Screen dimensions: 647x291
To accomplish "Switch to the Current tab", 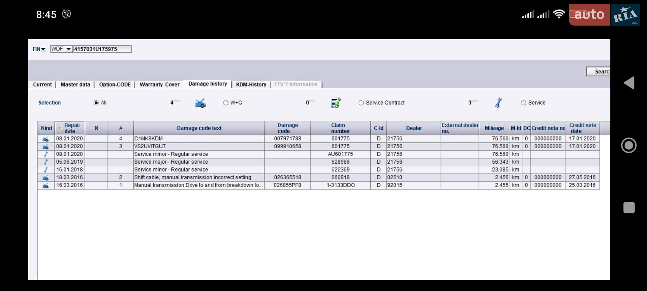I will click(x=42, y=85).
